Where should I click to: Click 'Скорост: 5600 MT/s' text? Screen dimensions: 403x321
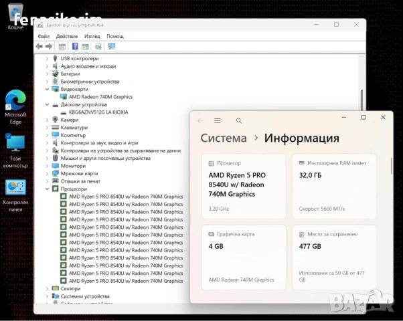coord(322,209)
